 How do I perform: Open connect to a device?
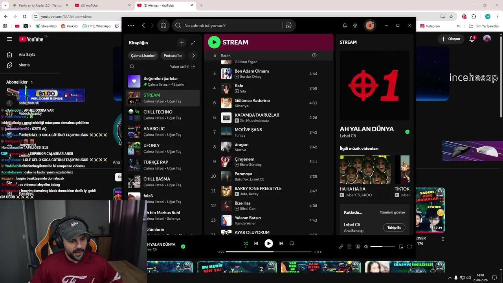[x=358, y=247]
